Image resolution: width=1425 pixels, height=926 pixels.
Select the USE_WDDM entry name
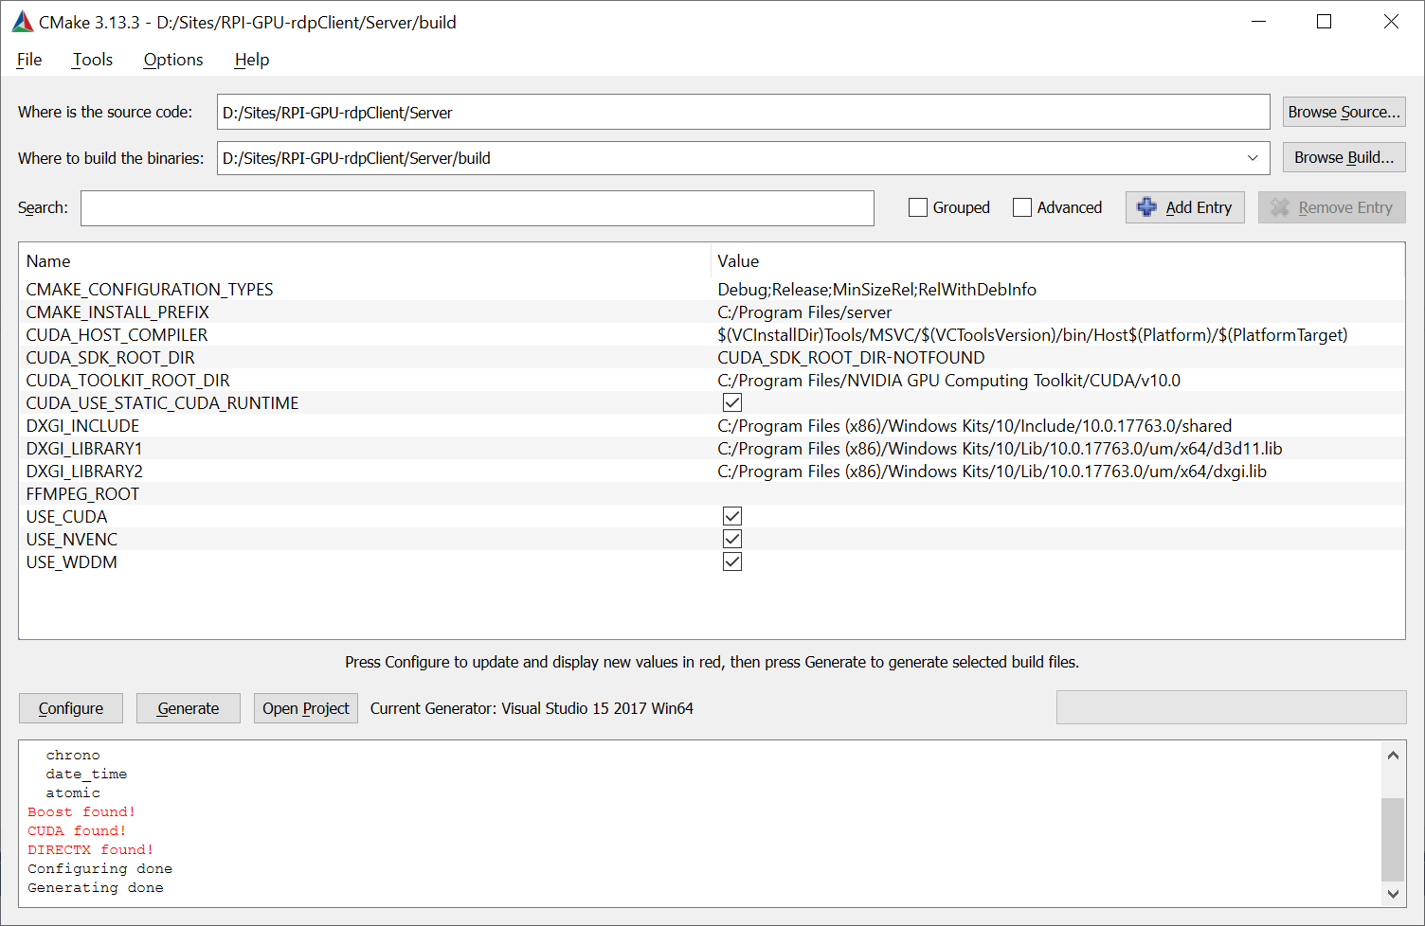coord(72,561)
